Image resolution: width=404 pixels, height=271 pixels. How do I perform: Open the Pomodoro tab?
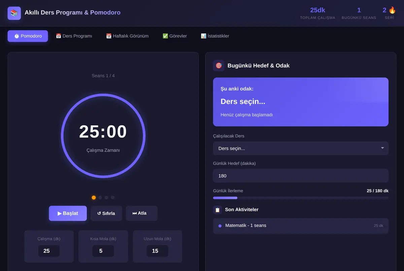click(x=28, y=36)
